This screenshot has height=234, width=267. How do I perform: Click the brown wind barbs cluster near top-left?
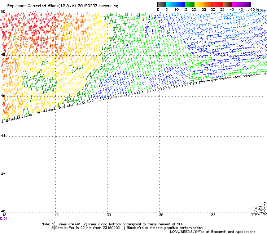pyautogui.click(x=22, y=17)
